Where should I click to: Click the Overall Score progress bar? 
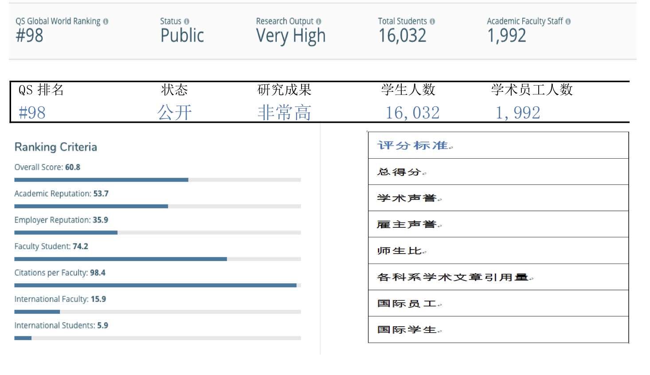(157, 180)
